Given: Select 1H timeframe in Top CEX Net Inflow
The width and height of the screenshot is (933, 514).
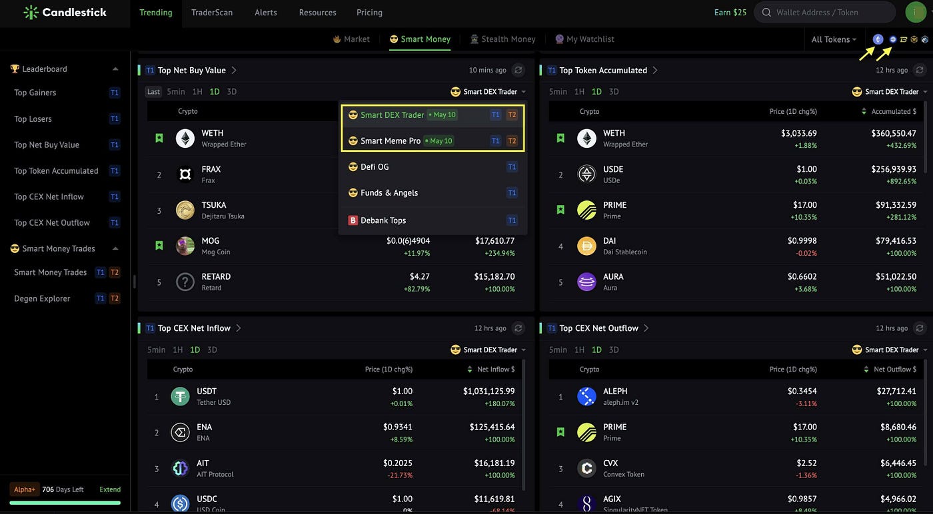Looking at the screenshot, I should coord(178,350).
